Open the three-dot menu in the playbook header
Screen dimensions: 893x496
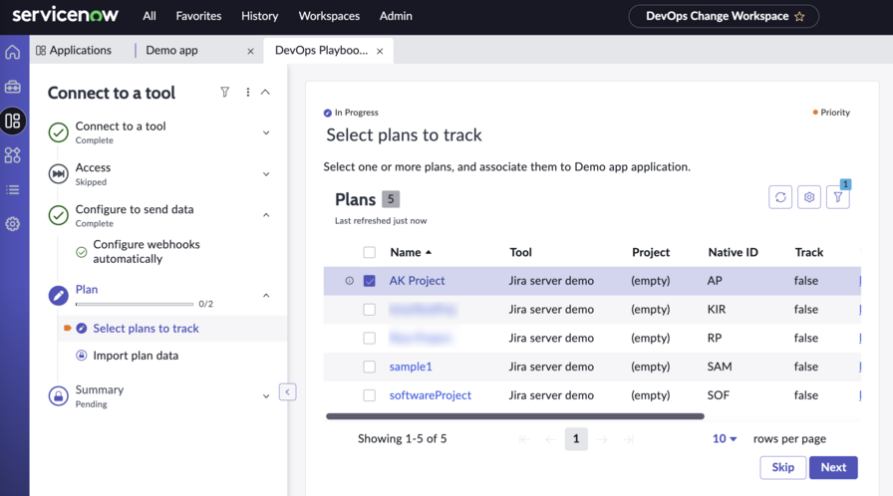coord(248,93)
